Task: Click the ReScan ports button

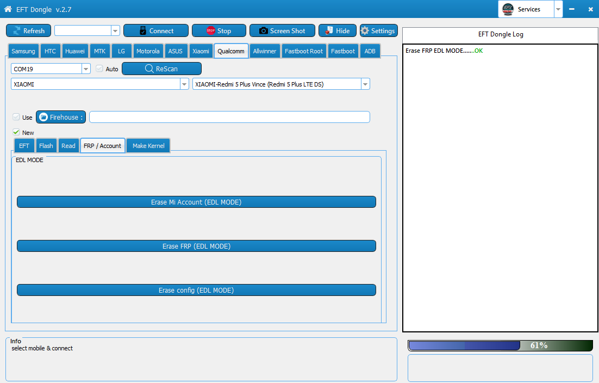Action: (161, 69)
